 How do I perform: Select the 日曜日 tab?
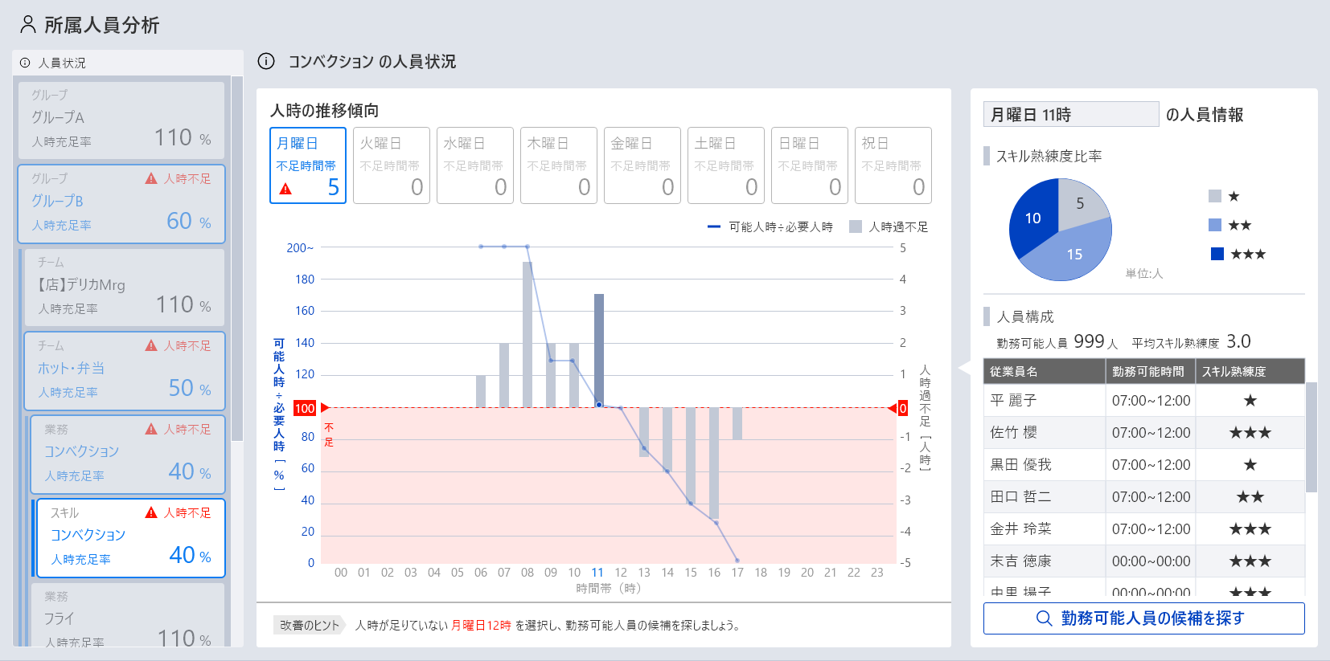[x=810, y=165]
